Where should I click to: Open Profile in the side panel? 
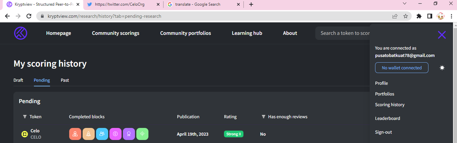382,83
